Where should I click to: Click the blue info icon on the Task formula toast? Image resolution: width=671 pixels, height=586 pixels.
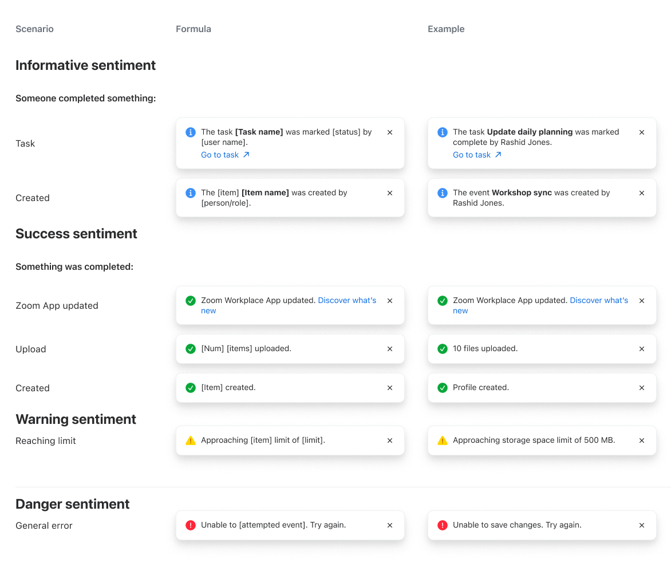(x=191, y=132)
